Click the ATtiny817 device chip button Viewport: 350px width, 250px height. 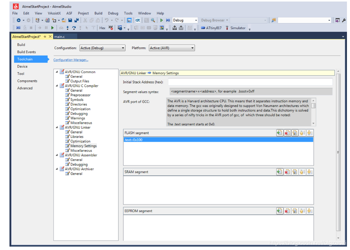click(211, 28)
